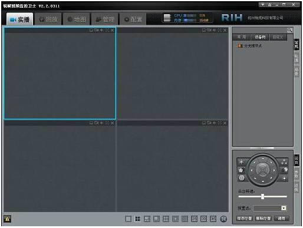Screen dimensions: 303x228
Task: Tilt PTZ down with the down arrow
Action: pyautogui.click(x=263, y=181)
